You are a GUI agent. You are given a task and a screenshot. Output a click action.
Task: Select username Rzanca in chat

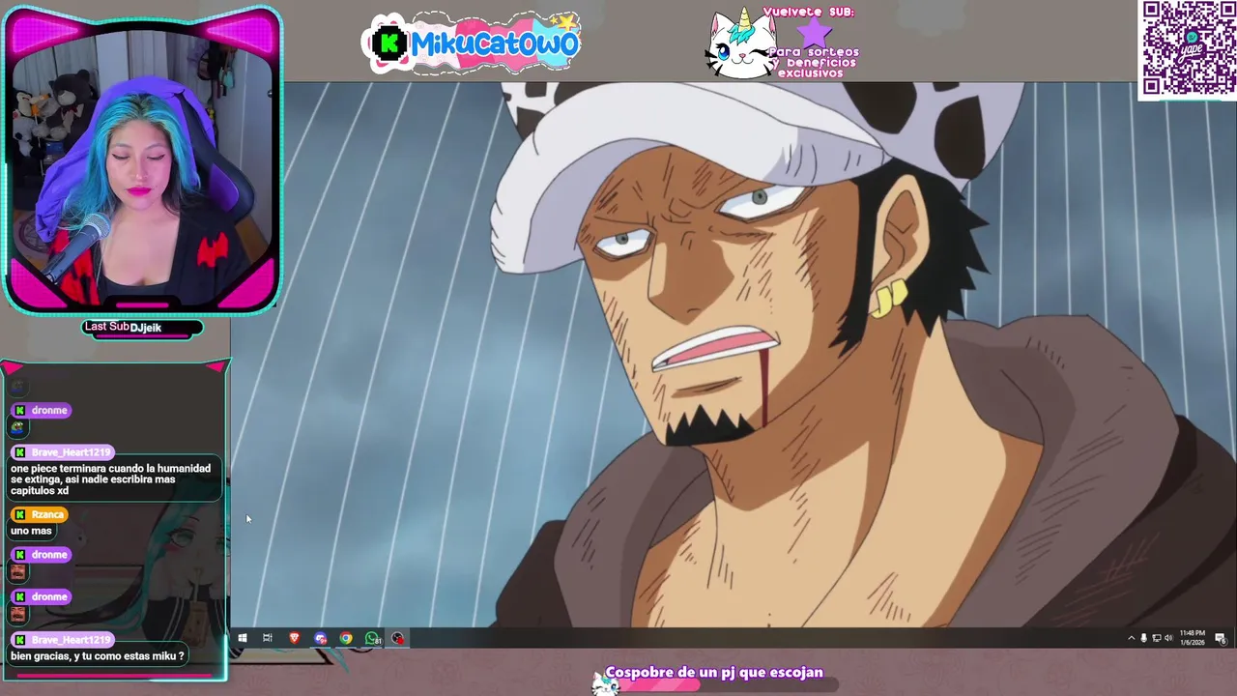pos(47,515)
